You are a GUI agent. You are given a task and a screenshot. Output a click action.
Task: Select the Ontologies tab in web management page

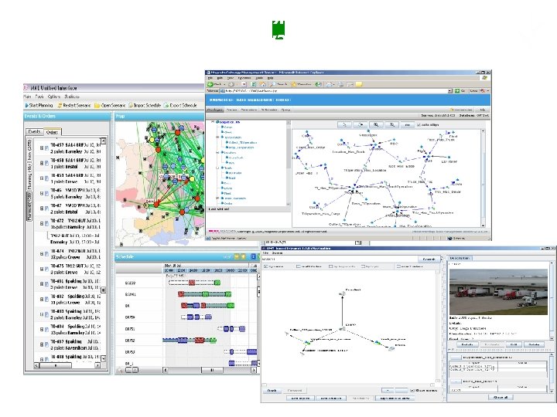coord(214,110)
